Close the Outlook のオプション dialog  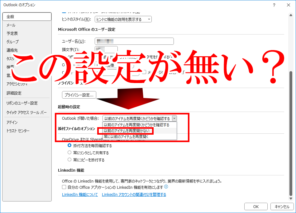click(289, 5)
